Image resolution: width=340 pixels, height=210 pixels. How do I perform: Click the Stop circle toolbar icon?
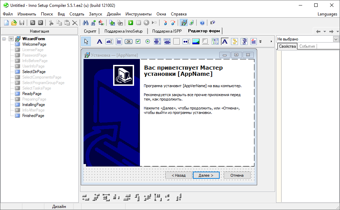click(x=146, y=23)
